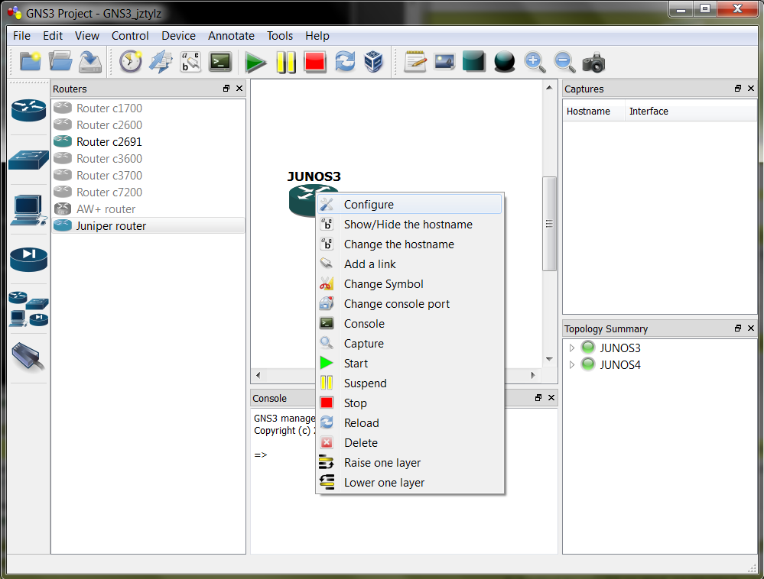
Task: Select Add a link in context menu
Action: coord(410,264)
